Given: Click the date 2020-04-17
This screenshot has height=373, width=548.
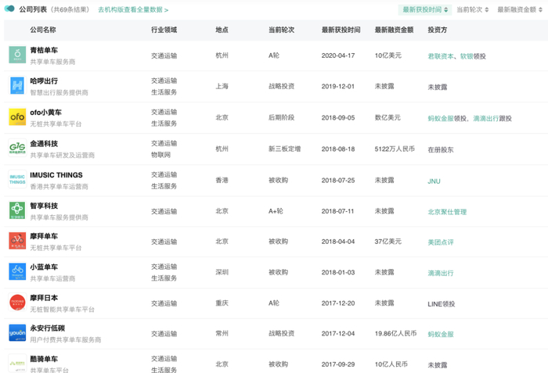Looking at the screenshot, I should click(x=338, y=56).
